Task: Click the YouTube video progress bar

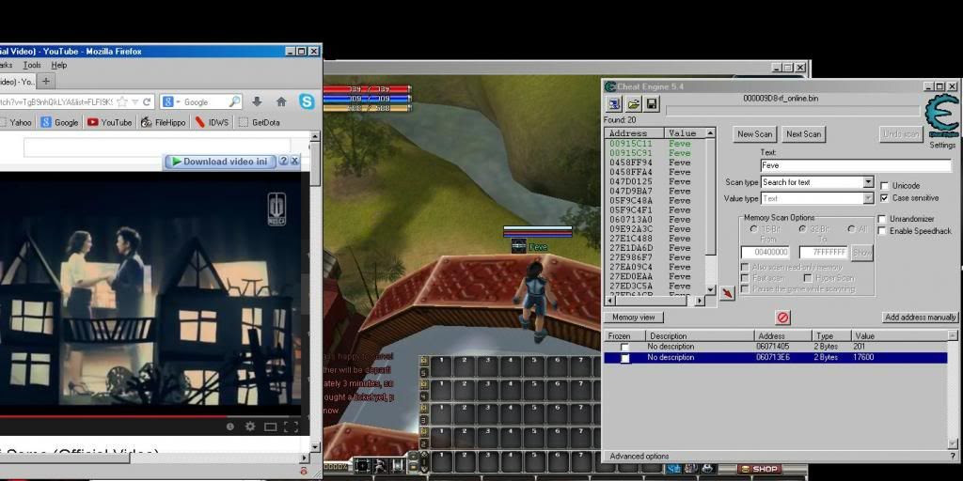Action: [x=150, y=416]
